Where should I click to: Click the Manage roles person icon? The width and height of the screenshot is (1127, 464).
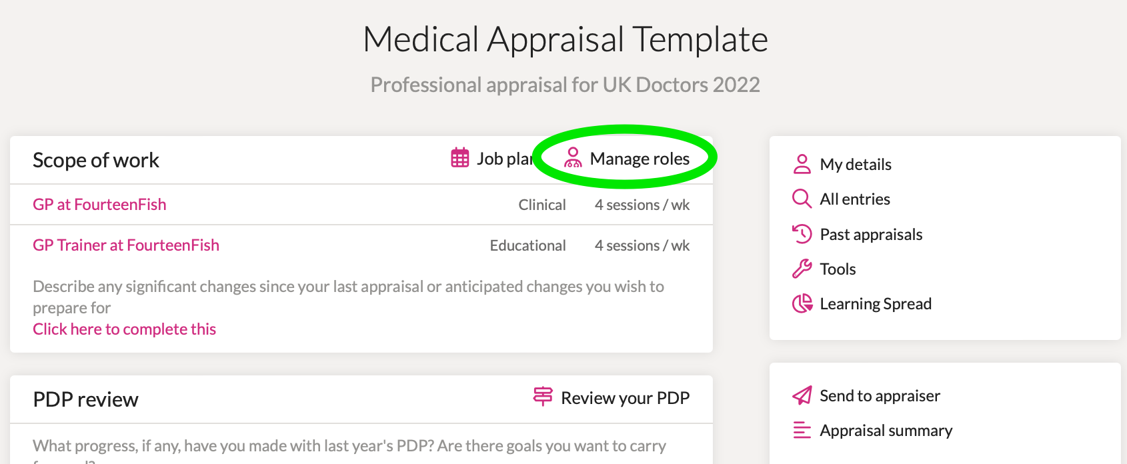tap(573, 158)
